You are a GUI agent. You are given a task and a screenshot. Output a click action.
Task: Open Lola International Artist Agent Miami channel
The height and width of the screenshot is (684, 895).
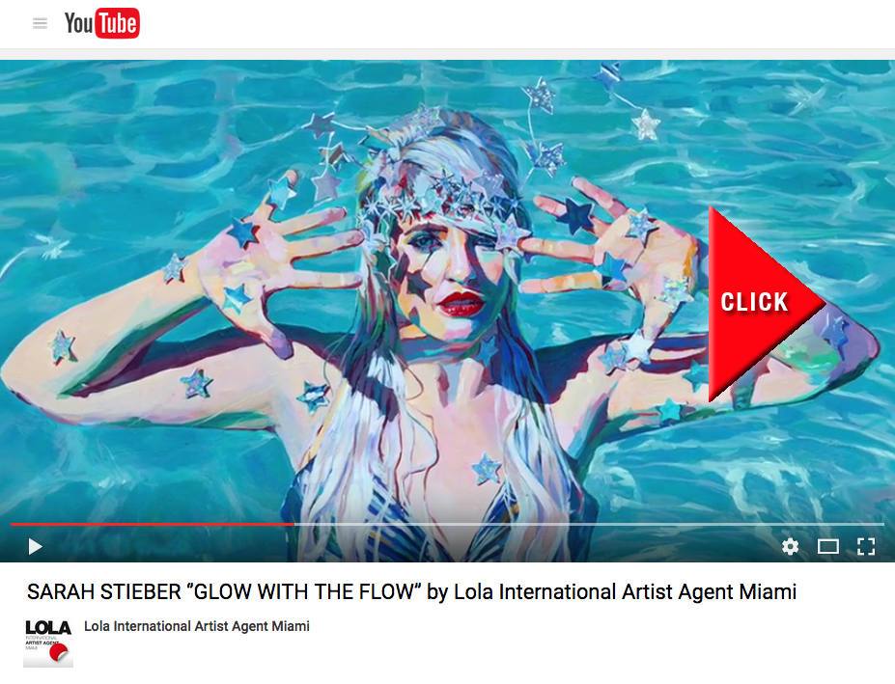[197, 626]
